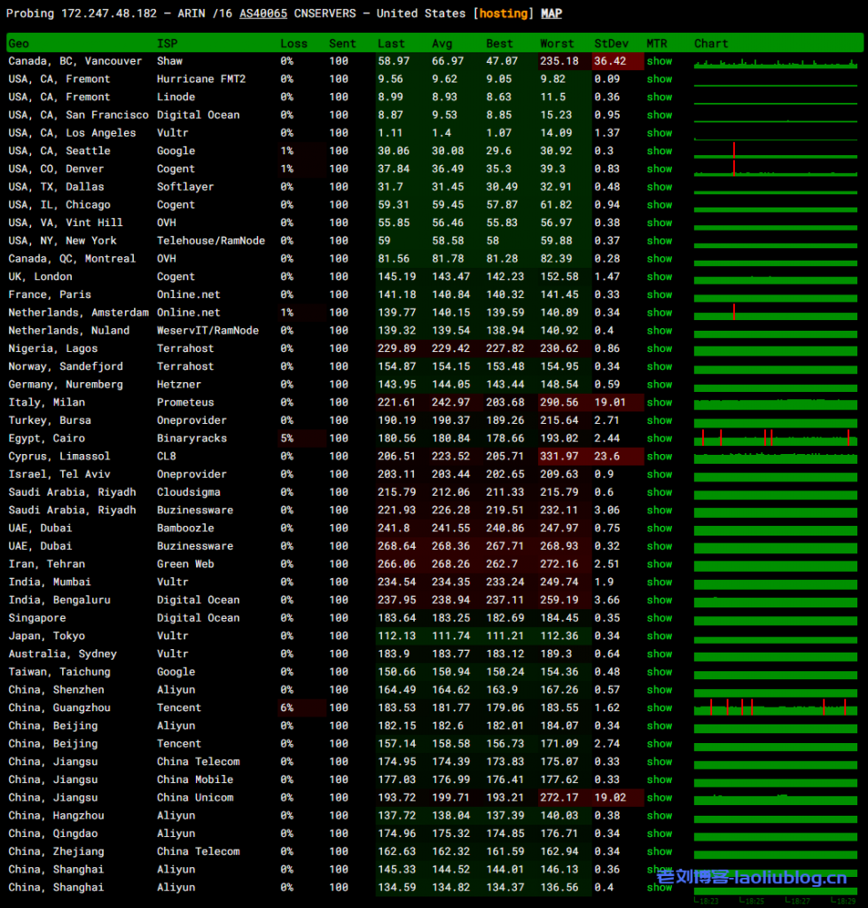Show MTR for Egypt Cairo Binaryracks row
The image size is (868, 908).
coord(659,438)
